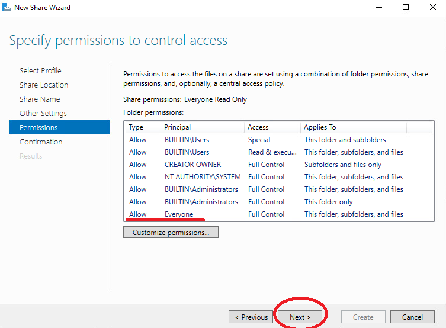Open the Share Location step
The height and width of the screenshot is (328, 446).
[x=44, y=85]
